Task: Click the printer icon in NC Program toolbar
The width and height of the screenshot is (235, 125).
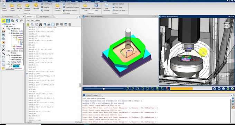Action: click(49, 24)
